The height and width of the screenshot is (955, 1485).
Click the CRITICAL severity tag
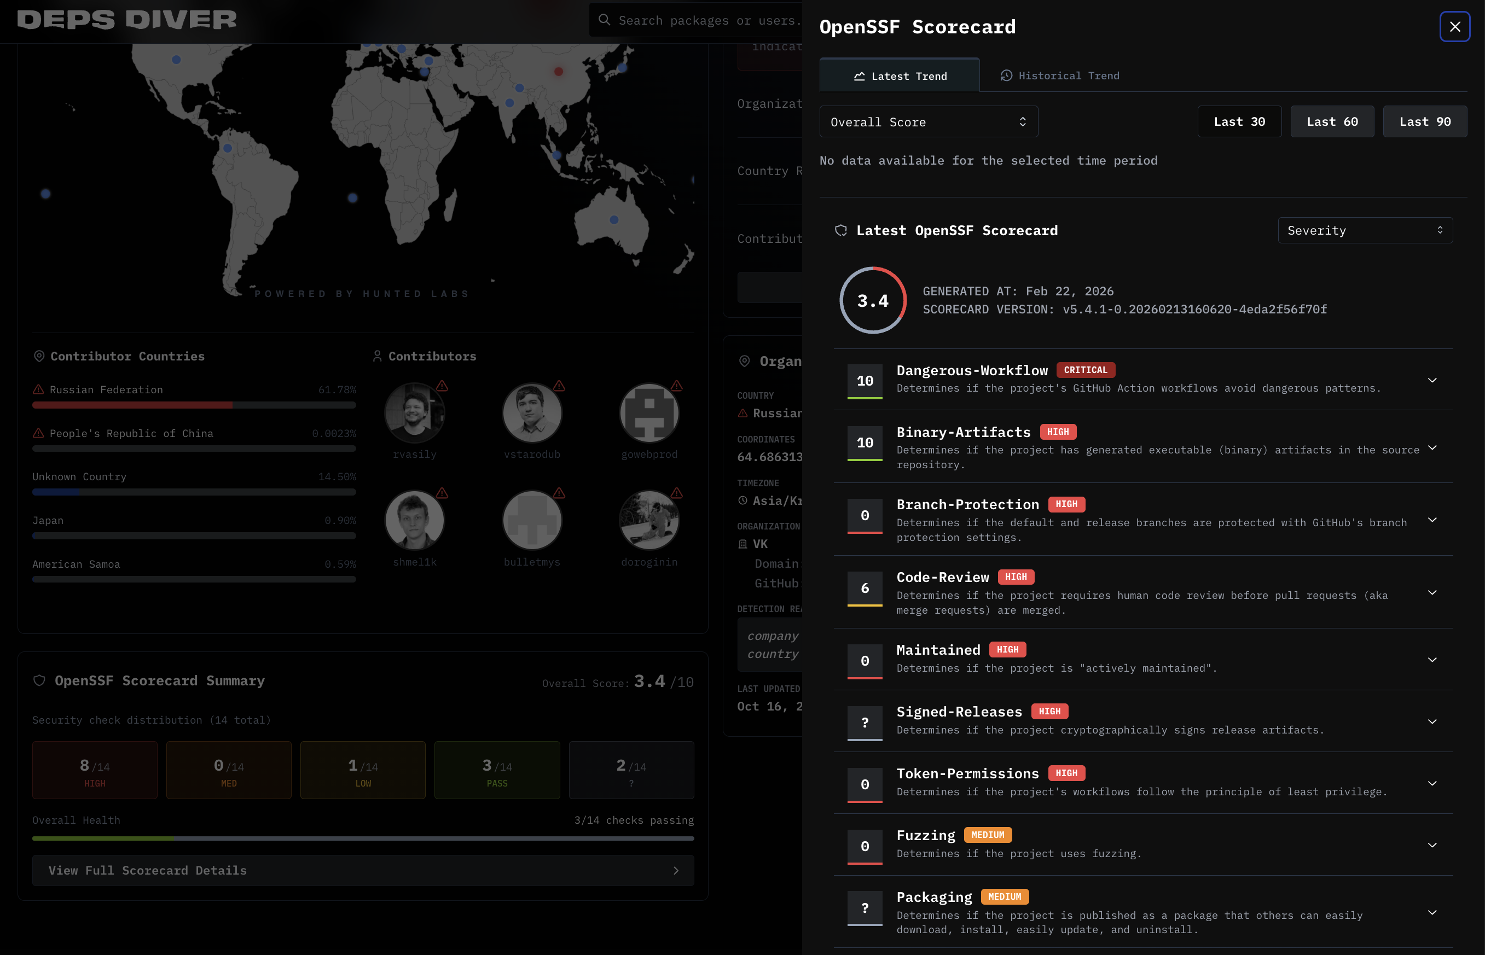[x=1085, y=370]
